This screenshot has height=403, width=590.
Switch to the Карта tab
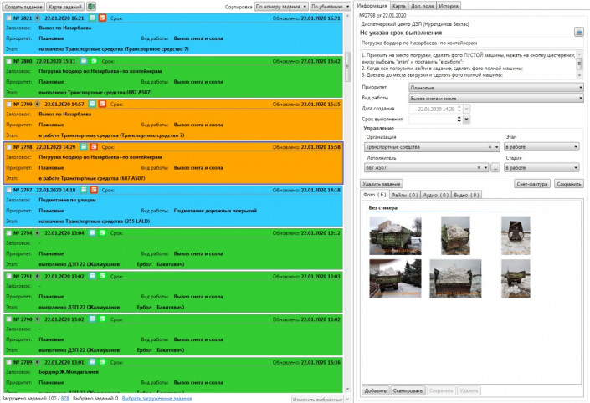[x=399, y=6]
